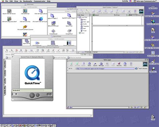
Task: Open the Communicator menu
Action: (x=40, y=1)
